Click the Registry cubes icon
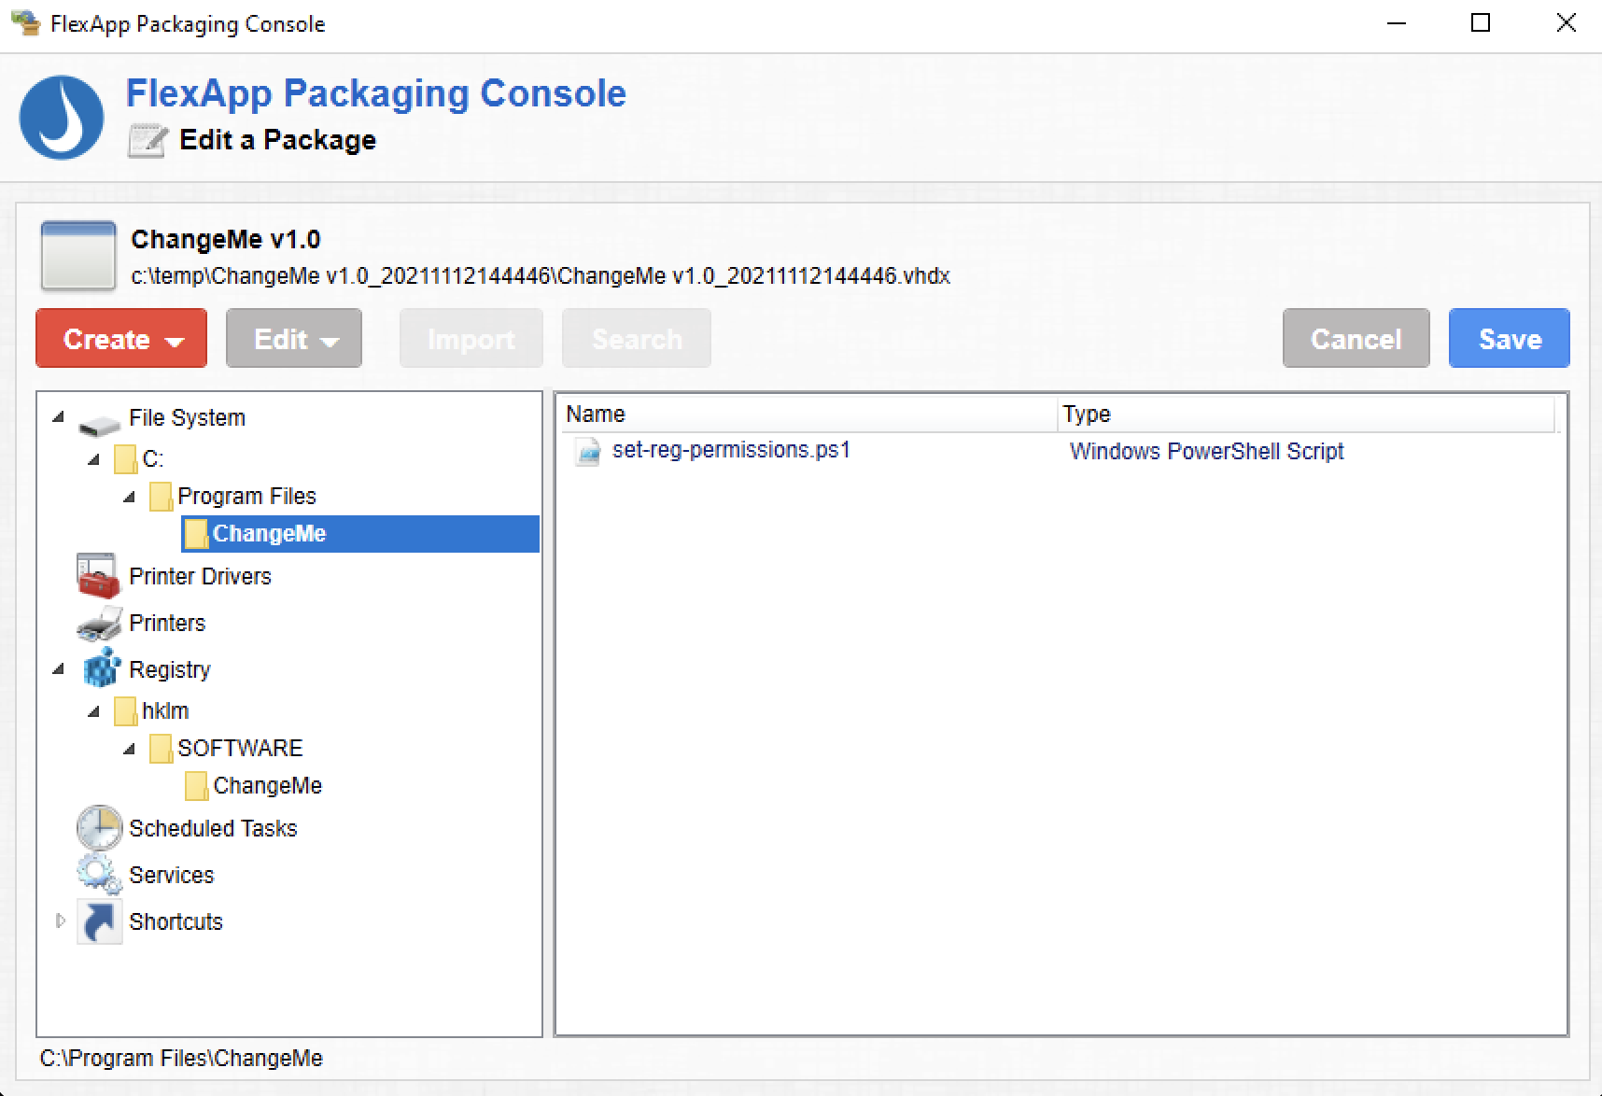The height and width of the screenshot is (1096, 1602). 101,668
